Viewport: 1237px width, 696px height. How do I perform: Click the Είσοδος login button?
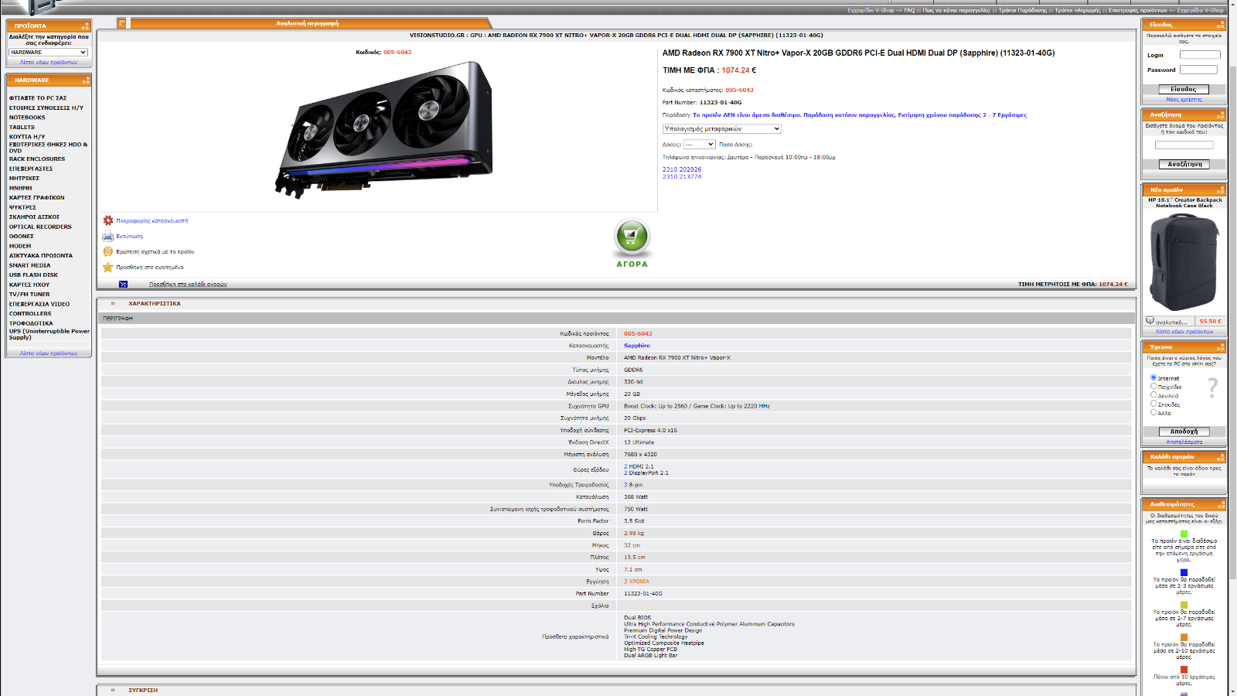coord(1184,89)
